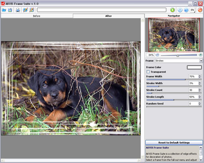Open help with the question mark icon
The height and width of the screenshot is (163, 204).
[186, 10]
